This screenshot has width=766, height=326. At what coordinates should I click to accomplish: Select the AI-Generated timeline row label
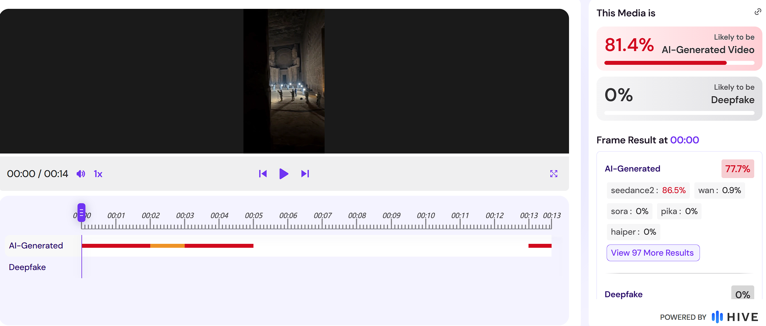36,245
